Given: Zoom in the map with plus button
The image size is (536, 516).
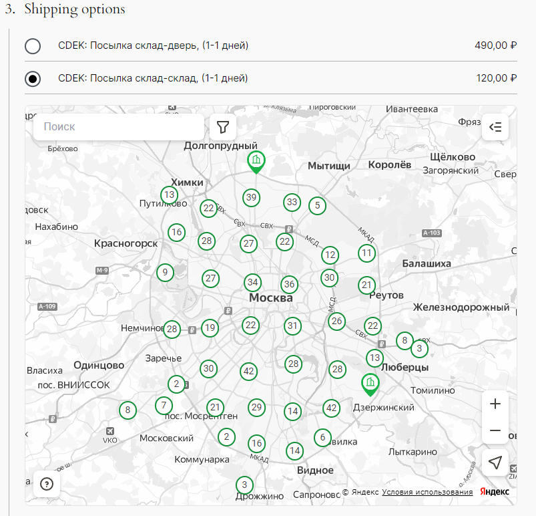Looking at the screenshot, I should coord(495,404).
